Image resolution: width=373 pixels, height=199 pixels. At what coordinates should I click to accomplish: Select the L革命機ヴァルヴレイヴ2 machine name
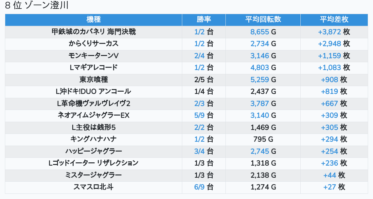point(94,103)
